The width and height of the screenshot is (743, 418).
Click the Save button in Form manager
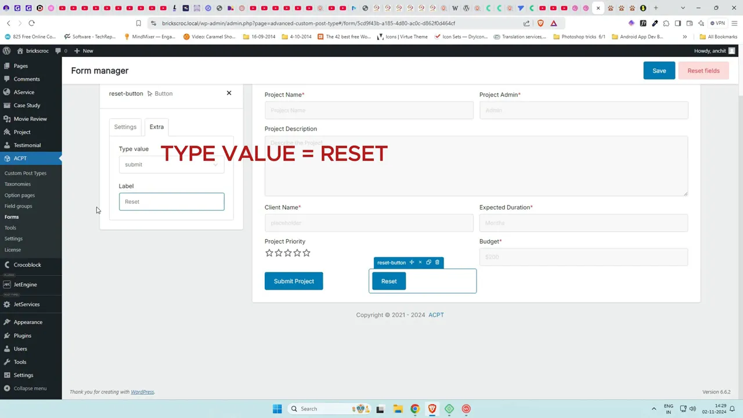(659, 70)
